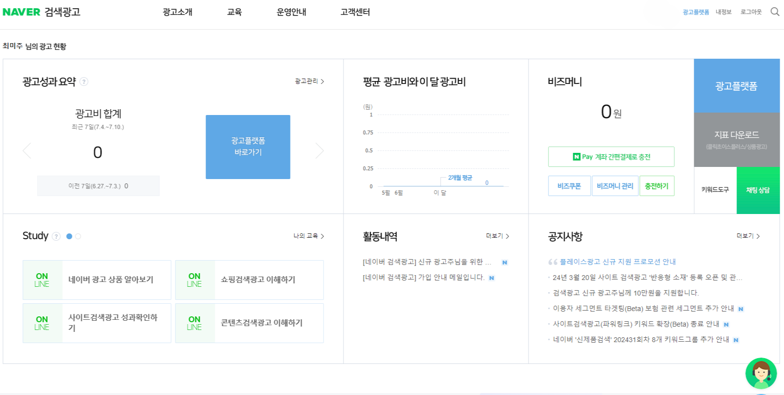Open the chat support avatar icon
Viewport: 784px width, 395px height.
[x=761, y=373]
